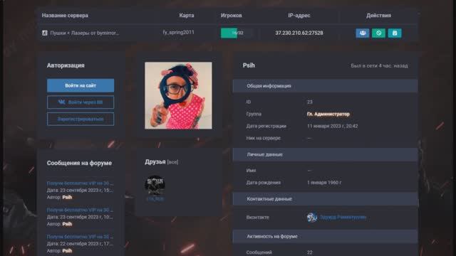Click the Авторизация heading

pyautogui.click(x=66, y=65)
